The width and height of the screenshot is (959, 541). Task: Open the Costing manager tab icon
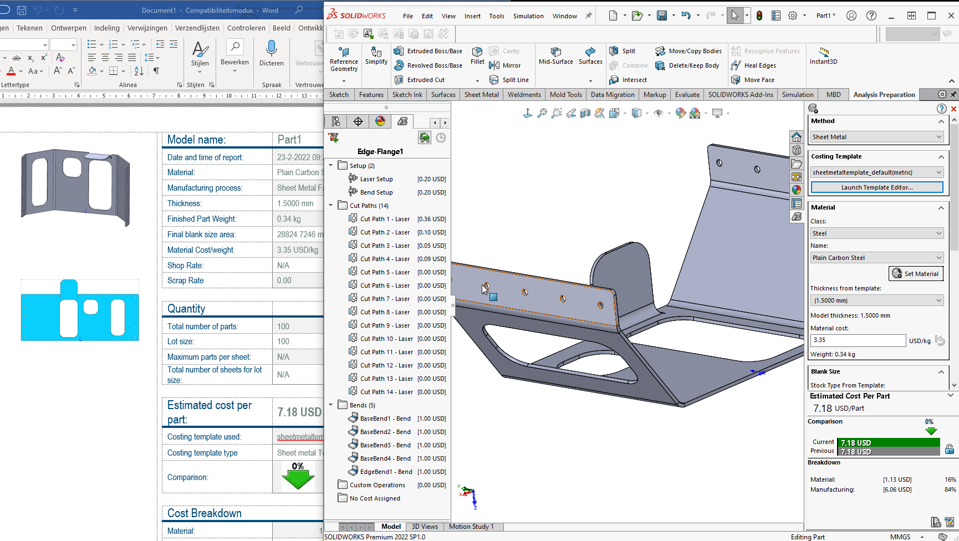click(x=402, y=121)
